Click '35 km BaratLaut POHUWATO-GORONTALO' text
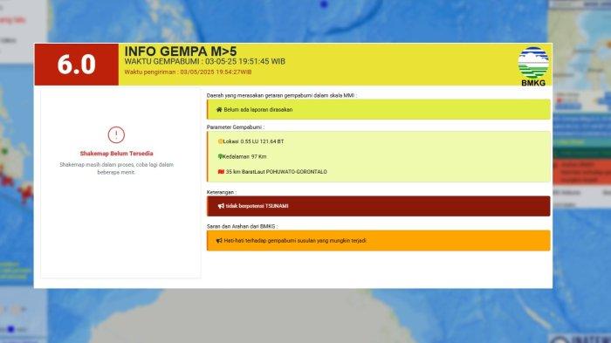The image size is (611, 343). point(277,172)
